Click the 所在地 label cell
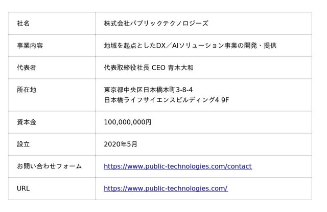The height and width of the screenshot is (212, 327). [27, 90]
